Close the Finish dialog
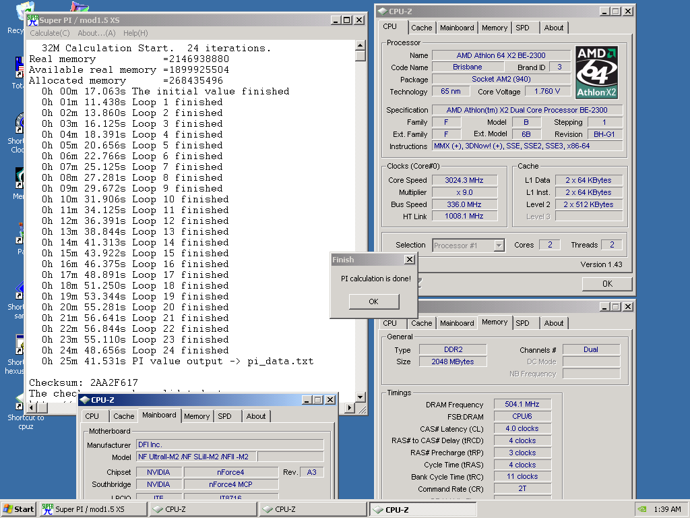690x518 pixels. 409,260
